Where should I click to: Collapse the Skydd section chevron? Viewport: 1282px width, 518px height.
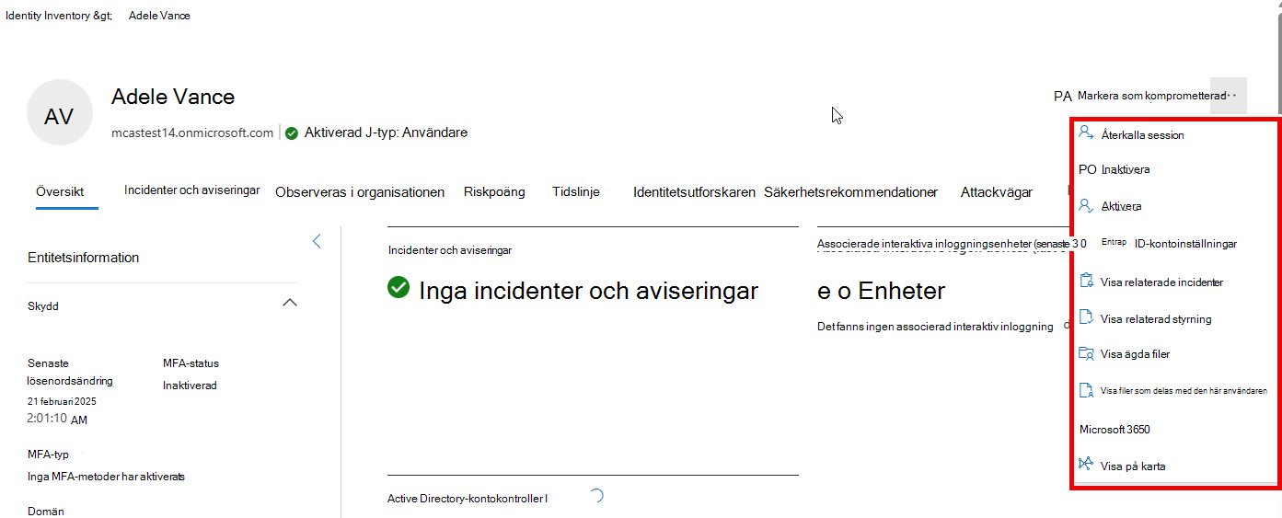289,302
